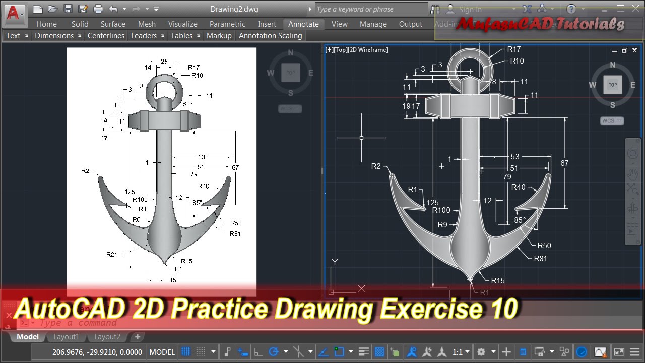Click the annotation visibility icon in status bar
Viewport: 645px width, 363px height.
point(412,351)
